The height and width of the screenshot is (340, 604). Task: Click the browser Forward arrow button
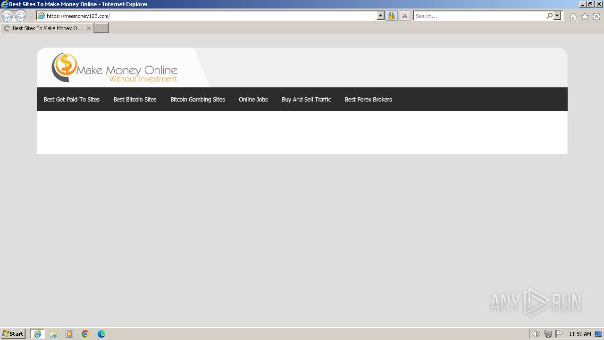pos(20,16)
